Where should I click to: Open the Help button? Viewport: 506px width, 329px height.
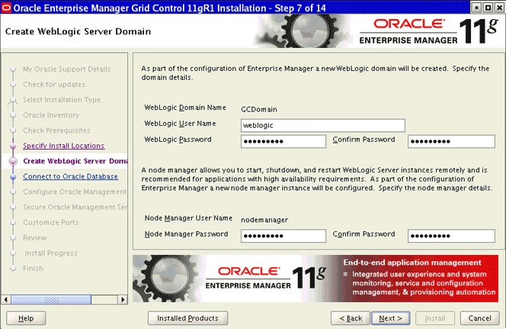(x=26, y=318)
